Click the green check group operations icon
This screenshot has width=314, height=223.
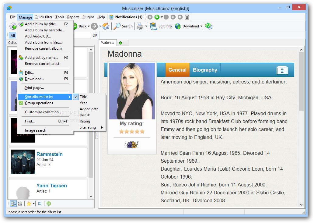coord(49,204)
